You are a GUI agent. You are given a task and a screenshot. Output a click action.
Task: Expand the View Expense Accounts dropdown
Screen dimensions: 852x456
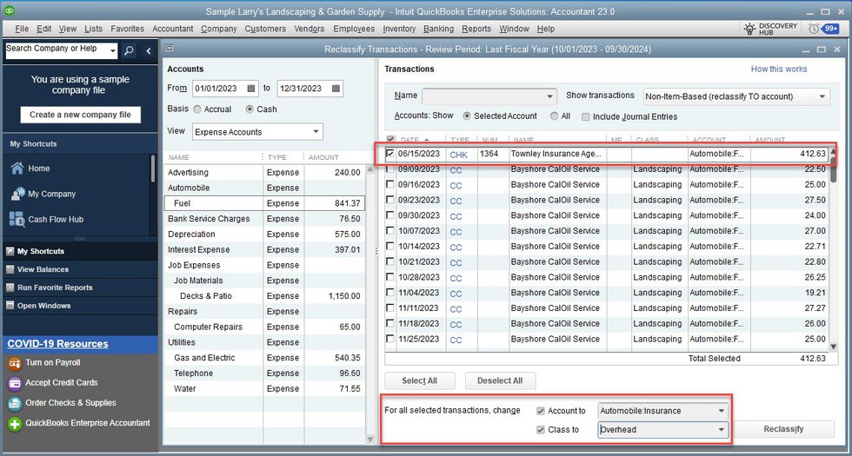[314, 132]
